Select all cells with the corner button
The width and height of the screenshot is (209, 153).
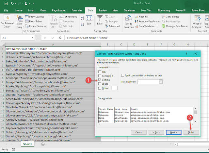pyautogui.click(x=3, y=44)
